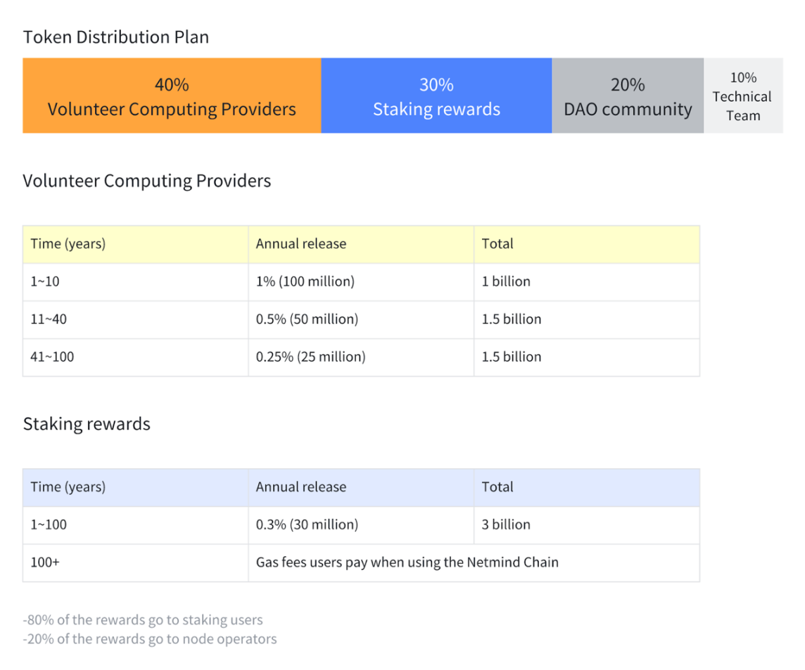Viewport: 805px width, 670px height.
Task: Click the 80% rewards to staking users note
Action: click(143, 619)
